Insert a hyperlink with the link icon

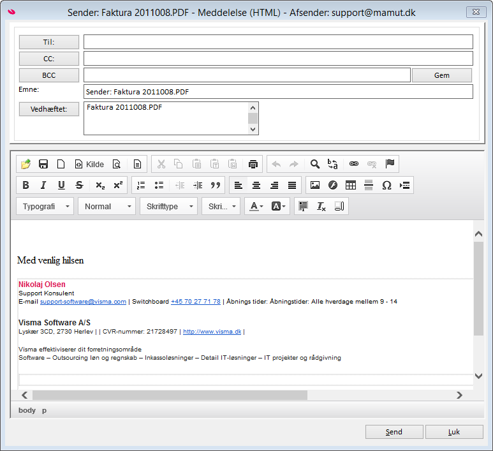(x=354, y=164)
